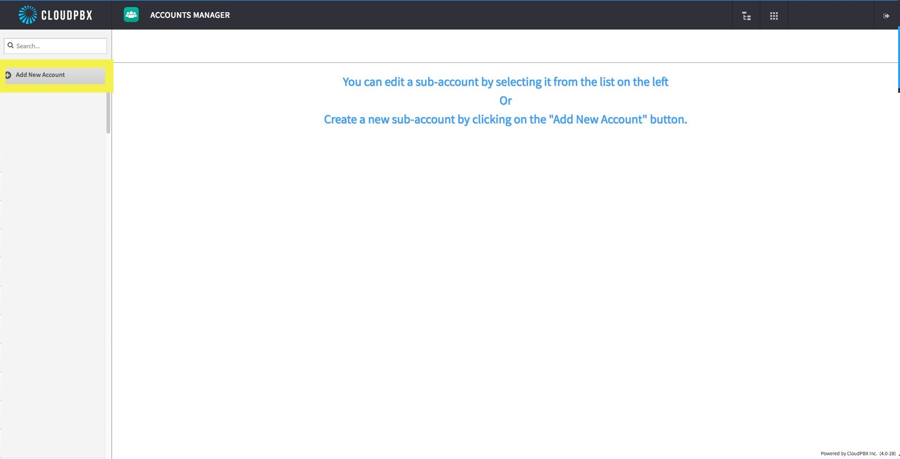Click the plus icon beside Add New Account

[x=8, y=75]
